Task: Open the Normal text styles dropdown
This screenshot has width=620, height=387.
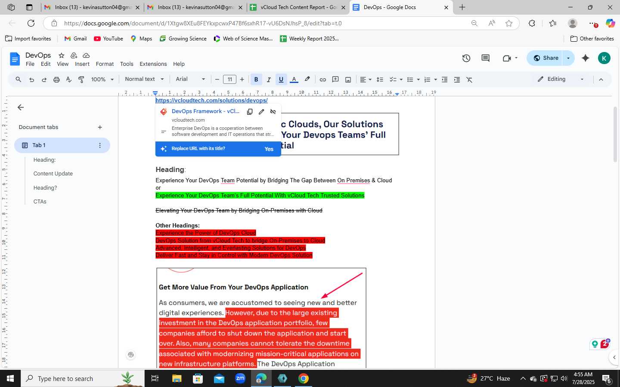Action: 145,79
